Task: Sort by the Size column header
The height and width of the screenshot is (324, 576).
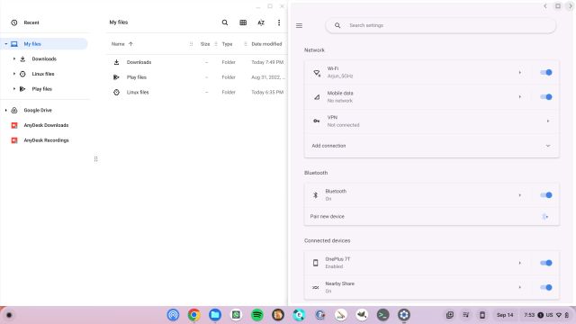Action: 205,44
